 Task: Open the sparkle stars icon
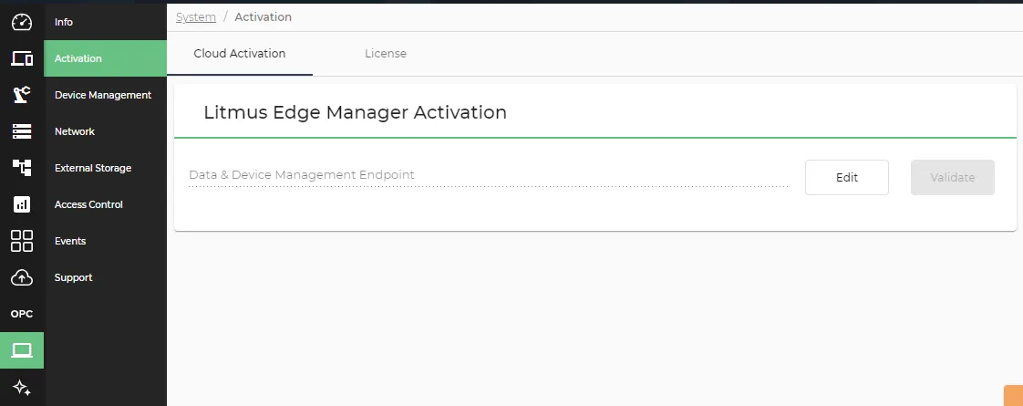pyautogui.click(x=22, y=388)
